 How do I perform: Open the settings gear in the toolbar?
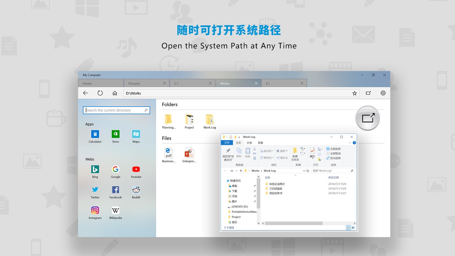coord(383,93)
